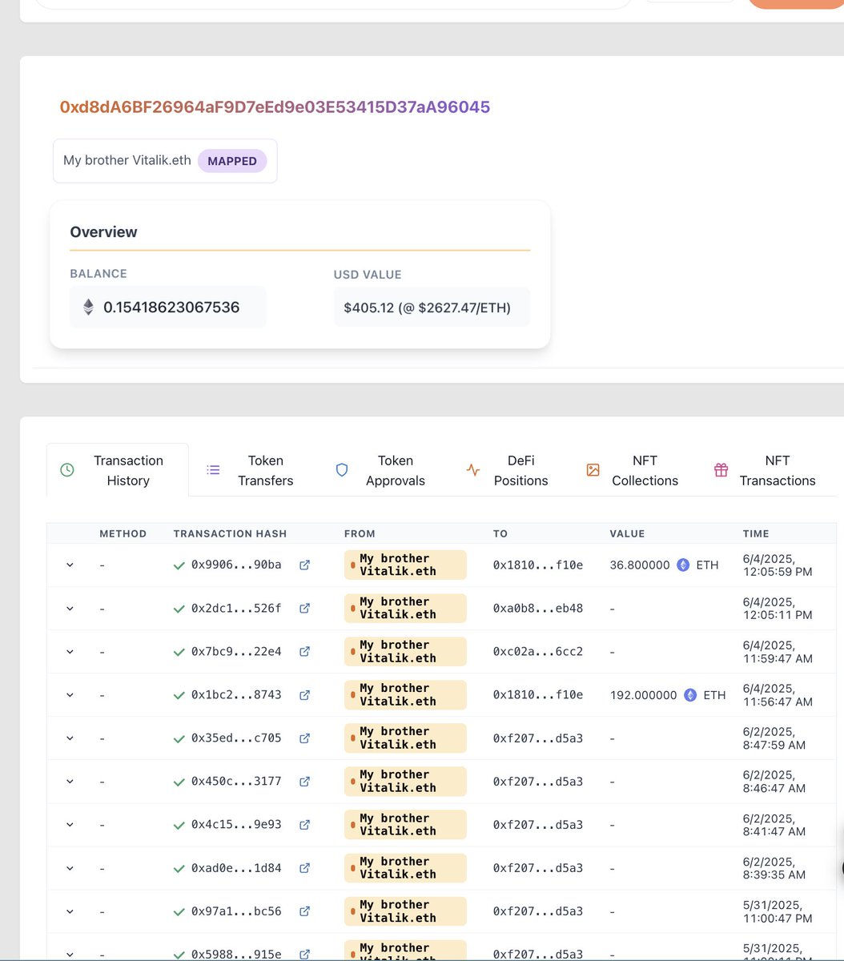Click the VALUE column header

627,533
